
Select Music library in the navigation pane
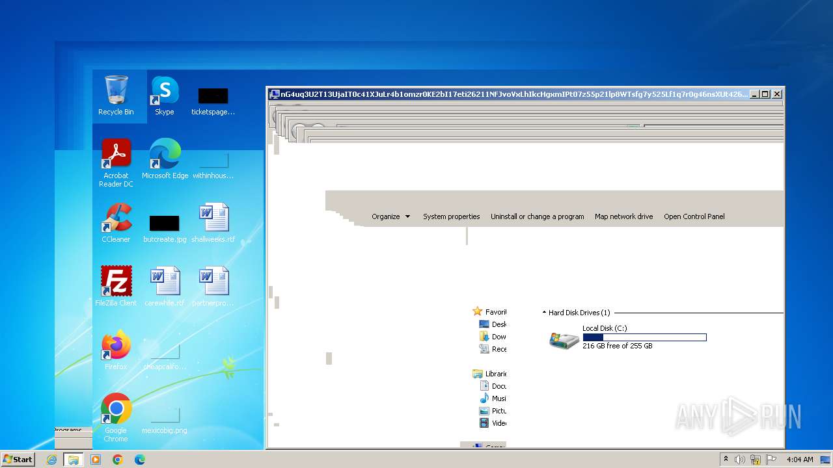point(493,398)
